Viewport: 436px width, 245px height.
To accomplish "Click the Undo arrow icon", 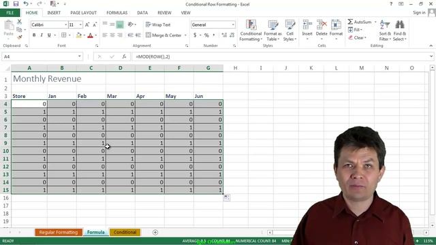I will pos(26,4).
